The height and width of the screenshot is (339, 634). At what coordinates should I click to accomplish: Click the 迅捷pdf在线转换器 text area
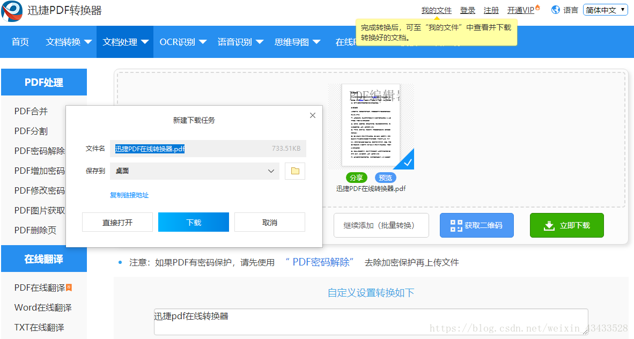[371, 322]
